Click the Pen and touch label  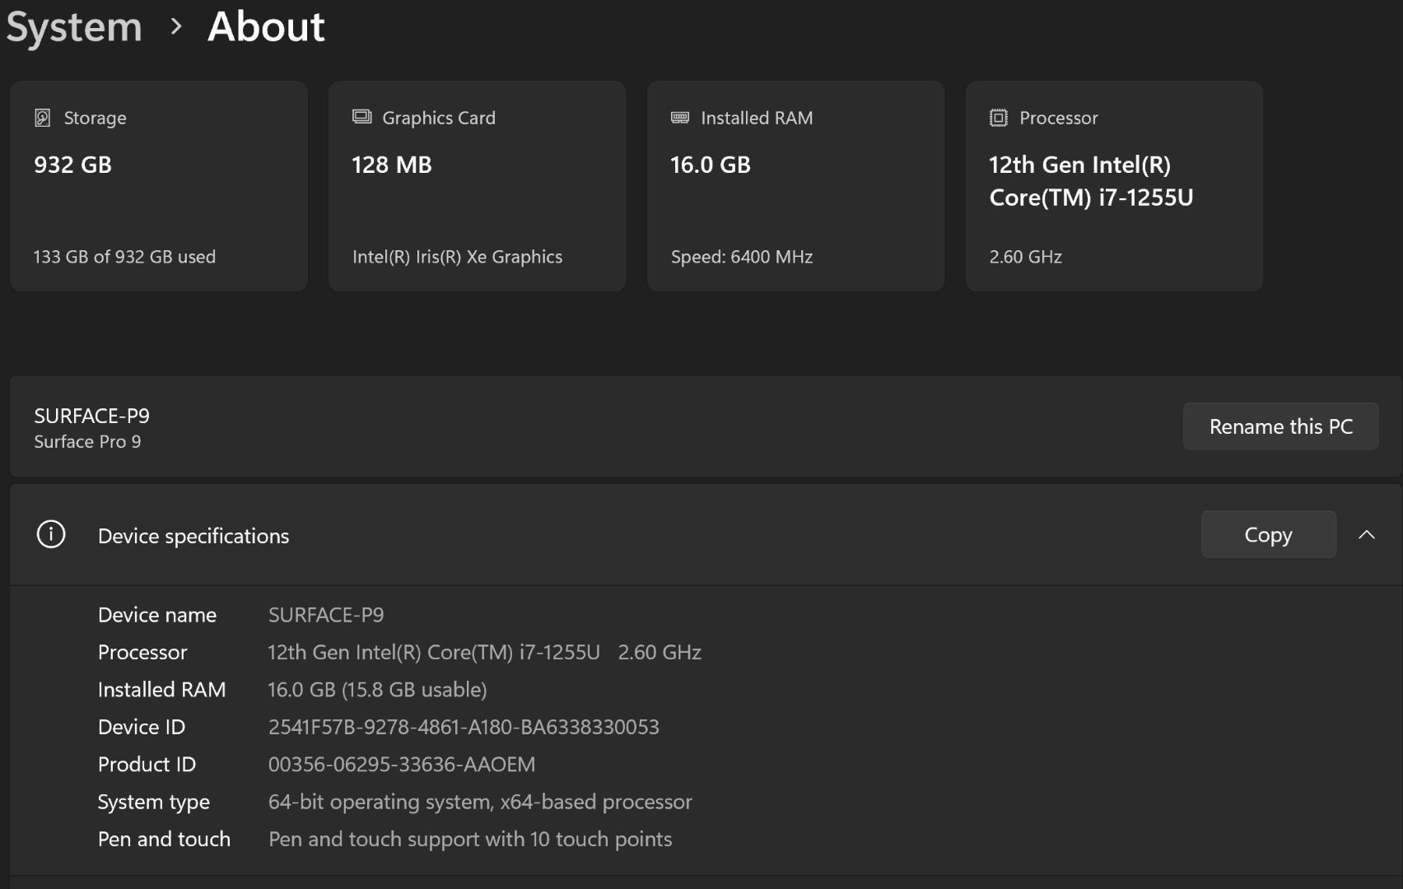(164, 840)
